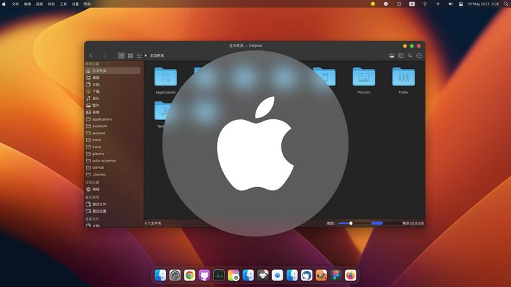
Task: Select the Pictures folder icon
Action: coord(364,76)
